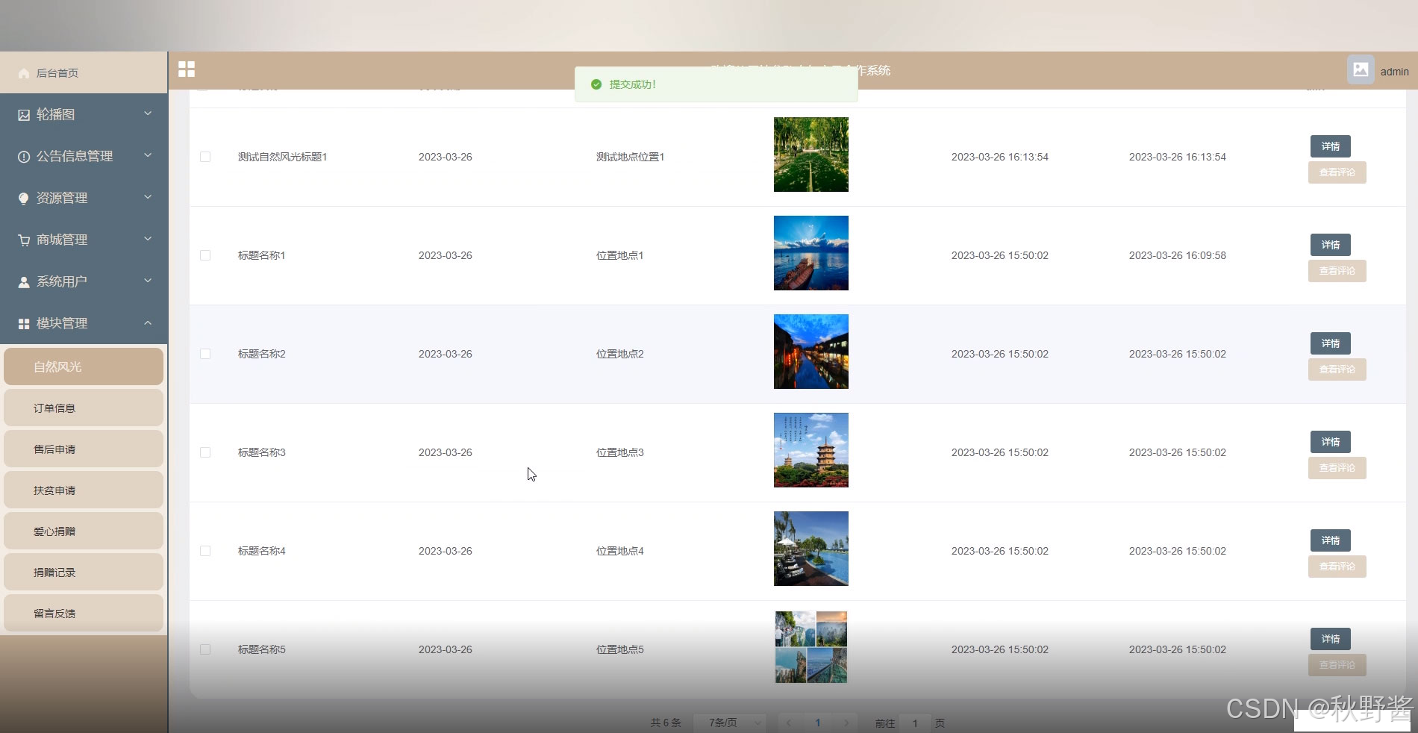This screenshot has width=1418, height=733.
Task: Click the grid menu icon in header
Action: [187, 69]
